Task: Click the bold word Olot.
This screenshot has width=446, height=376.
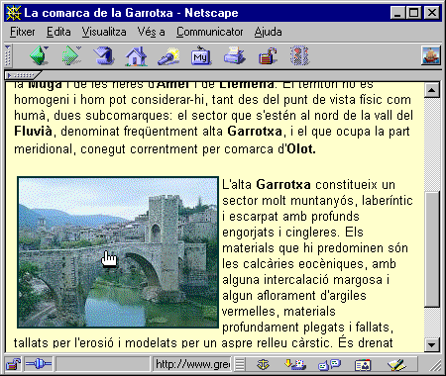Action: [x=301, y=149]
